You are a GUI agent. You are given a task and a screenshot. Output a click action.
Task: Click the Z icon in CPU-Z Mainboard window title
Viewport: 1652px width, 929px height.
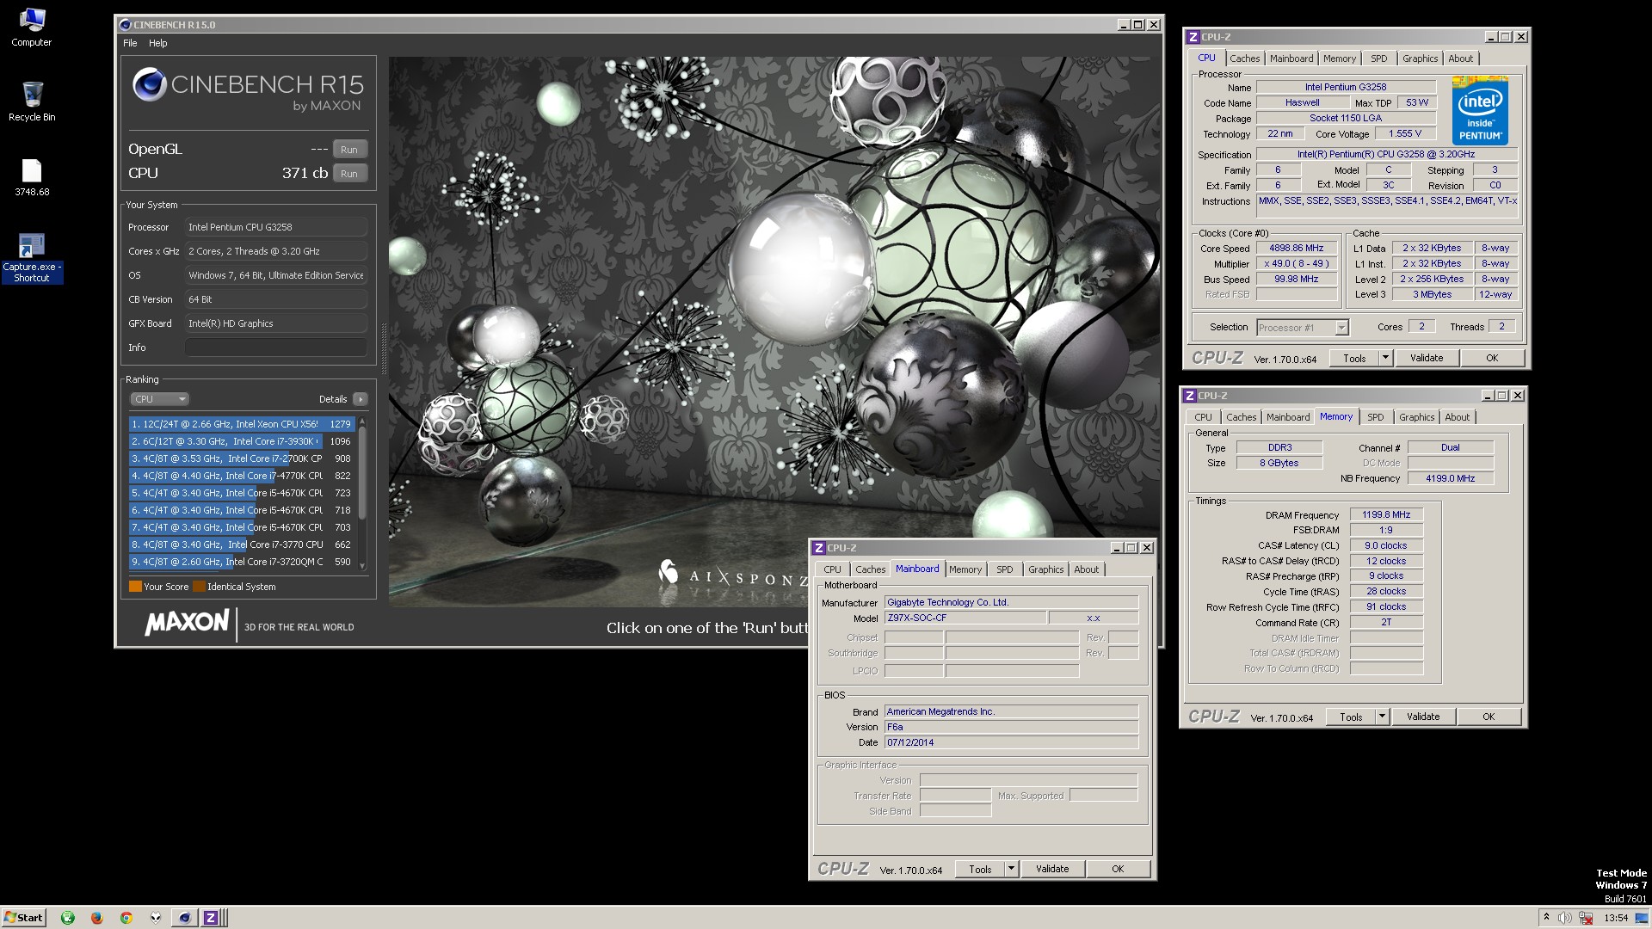819,548
